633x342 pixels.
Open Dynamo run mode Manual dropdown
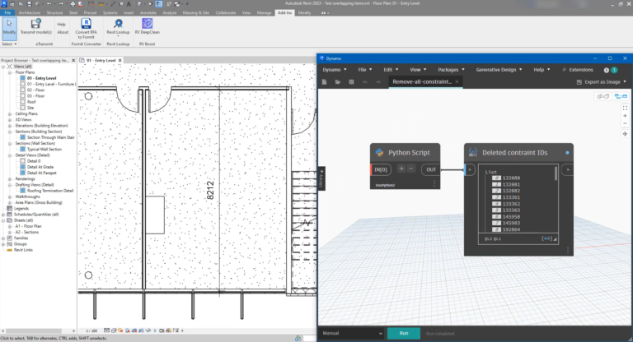(x=351, y=333)
